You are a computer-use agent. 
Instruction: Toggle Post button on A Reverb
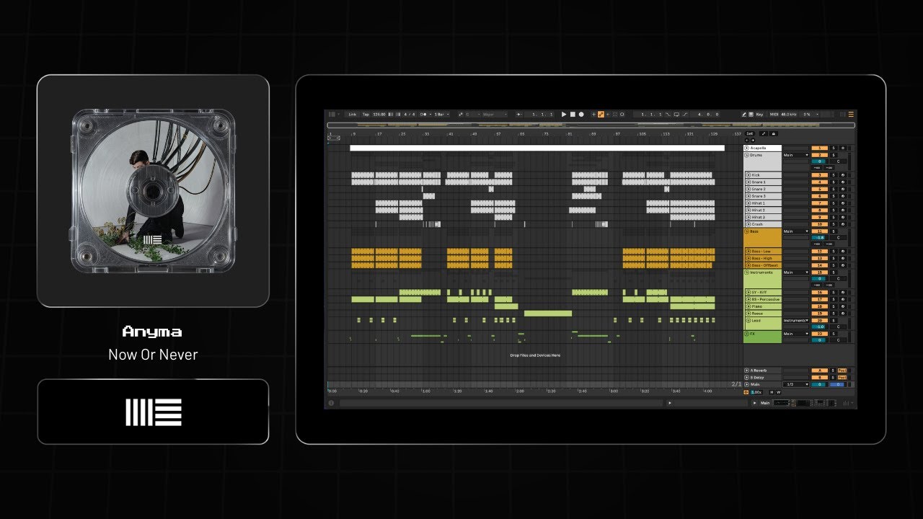pos(842,371)
